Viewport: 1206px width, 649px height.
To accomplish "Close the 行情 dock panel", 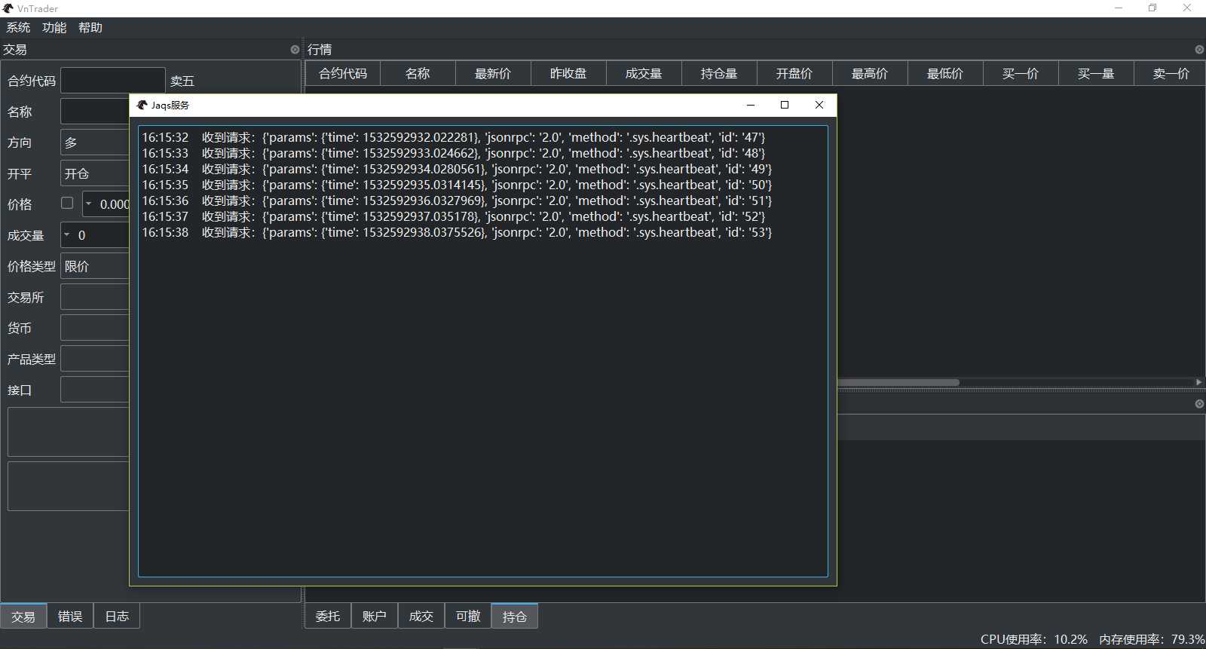I will click(1199, 50).
